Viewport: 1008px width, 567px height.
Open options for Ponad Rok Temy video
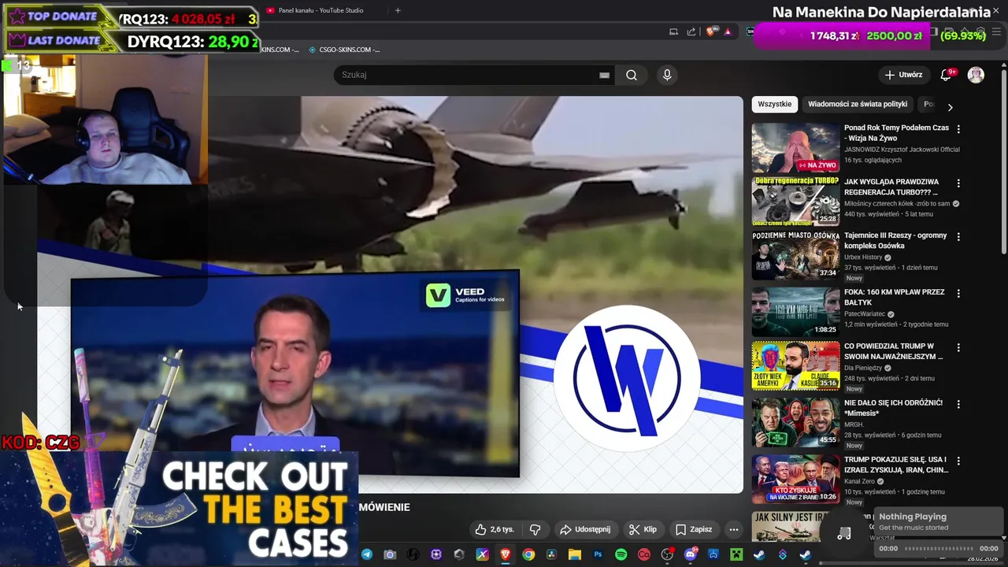pyautogui.click(x=958, y=128)
